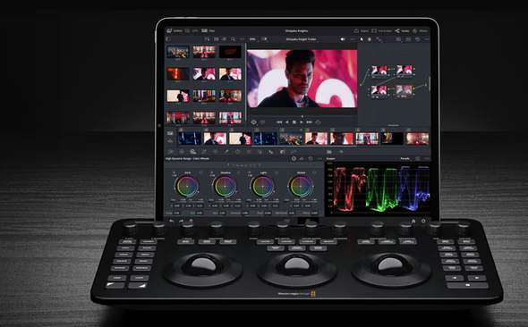This screenshot has height=327, width=528.
Task: Select the city skyline clip in timeline
Action: (x=291, y=138)
